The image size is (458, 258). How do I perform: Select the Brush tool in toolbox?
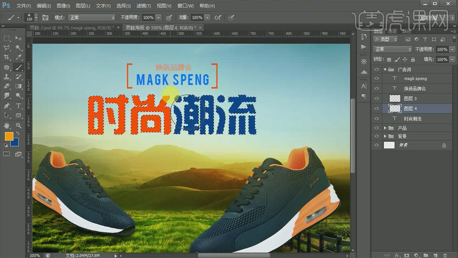click(x=19, y=68)
